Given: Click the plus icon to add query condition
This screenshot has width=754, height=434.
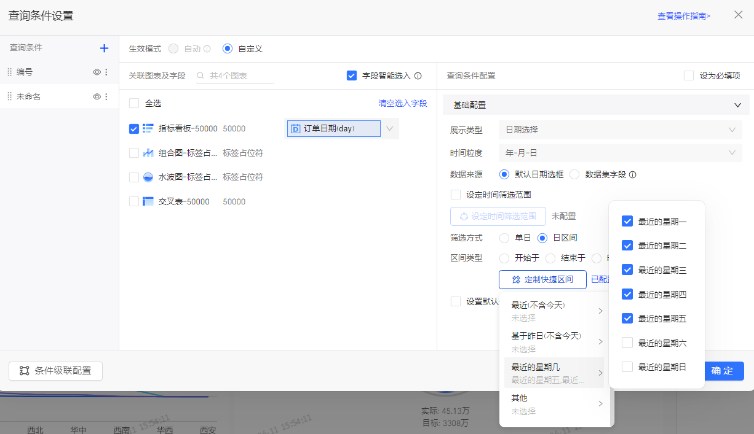Looking at the screenshot, I should (x=104, y=48).
